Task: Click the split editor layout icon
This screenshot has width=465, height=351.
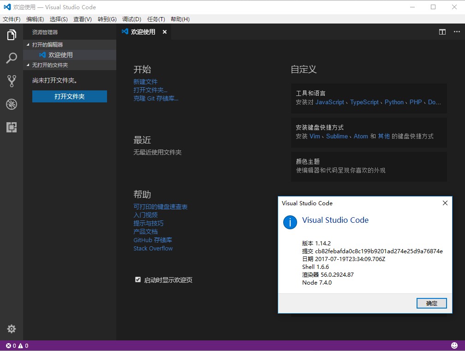Action: pyautogui.click(x=442, y=32)
